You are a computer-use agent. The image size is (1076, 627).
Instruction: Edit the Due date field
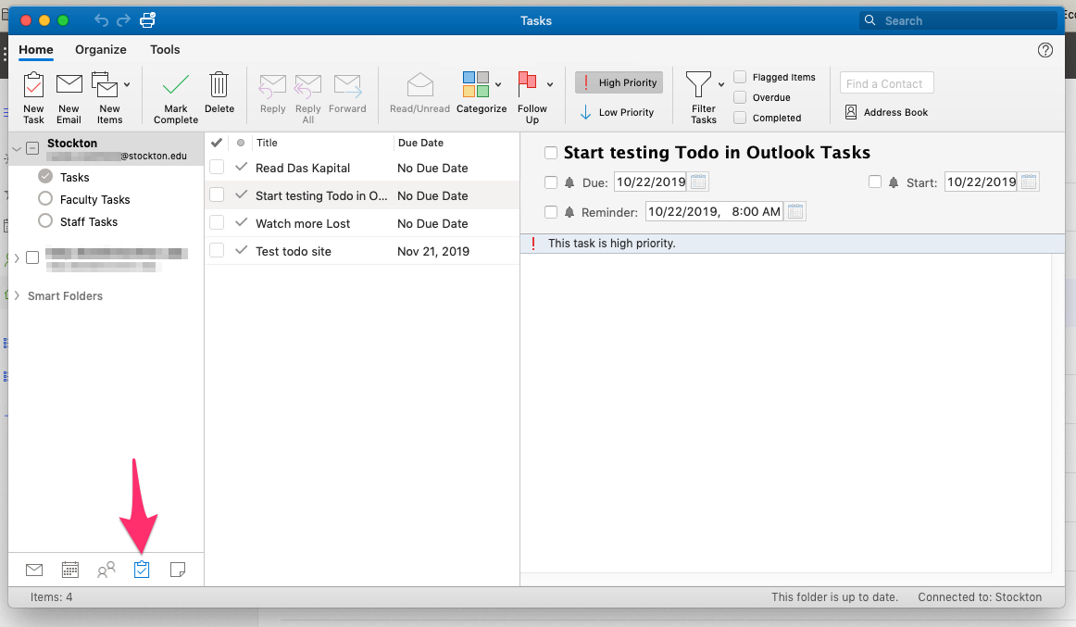(651, 182)
